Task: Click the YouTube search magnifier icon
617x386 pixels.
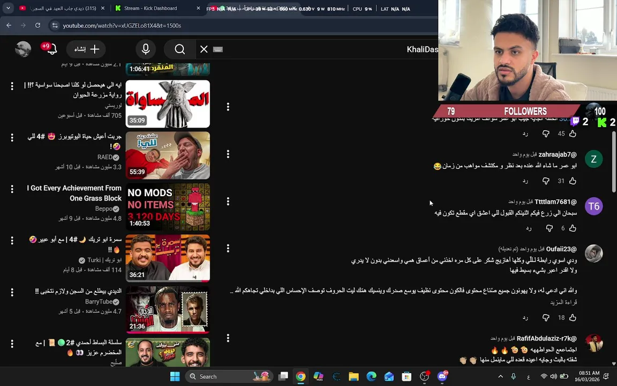Action: pyautogui.click(x=180, y=49)
